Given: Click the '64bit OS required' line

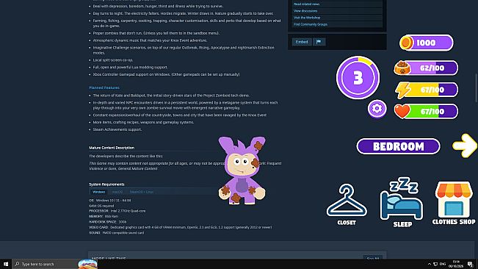Looking at the screenshot, I should point(101,206).
